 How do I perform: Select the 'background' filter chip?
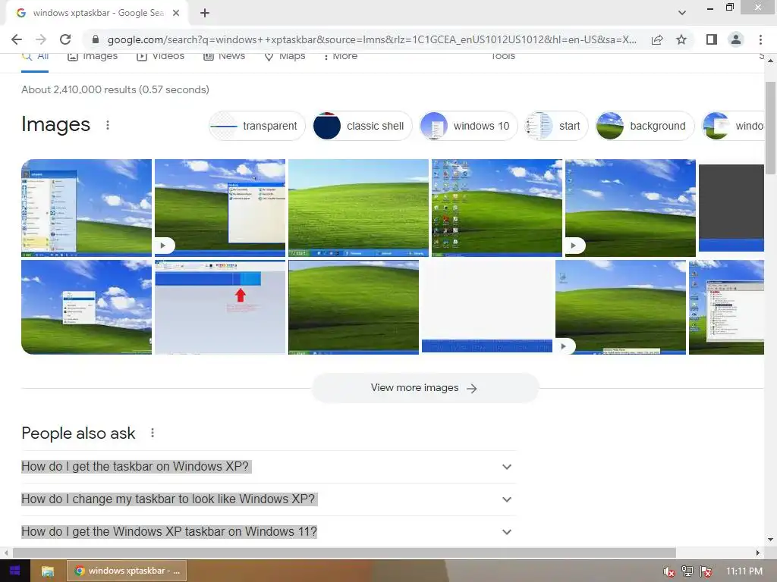[x=645, y=126]
